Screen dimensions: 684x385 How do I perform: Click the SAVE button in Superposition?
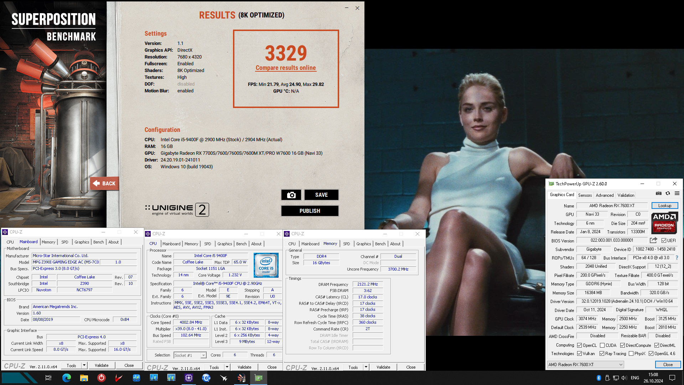321,195
